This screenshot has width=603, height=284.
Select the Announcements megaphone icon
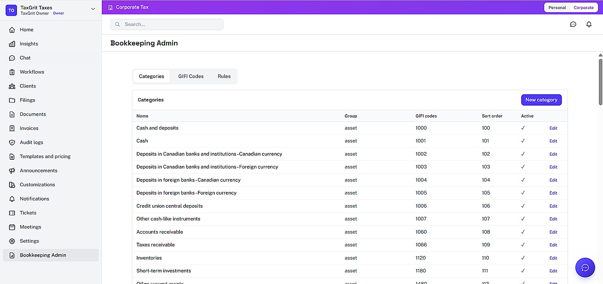[12, 171]
